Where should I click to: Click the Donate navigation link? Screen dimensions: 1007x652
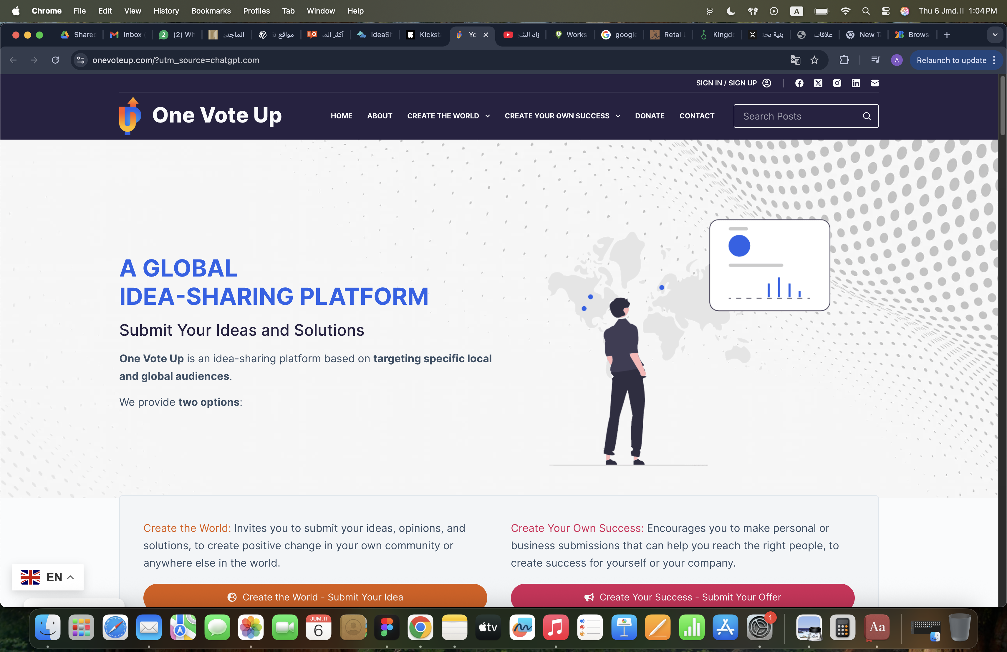(x=650, y=116)
